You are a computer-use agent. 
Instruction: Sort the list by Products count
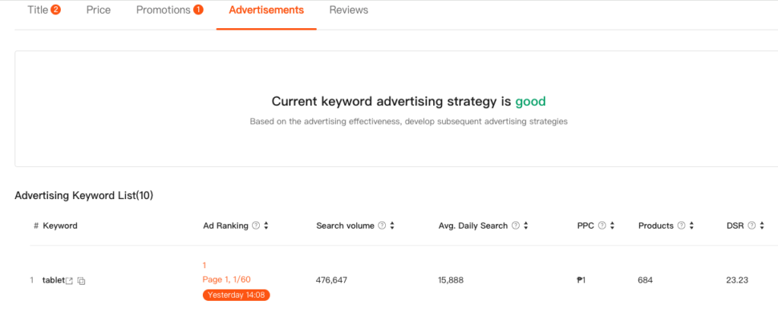click(x=692, y=226)
